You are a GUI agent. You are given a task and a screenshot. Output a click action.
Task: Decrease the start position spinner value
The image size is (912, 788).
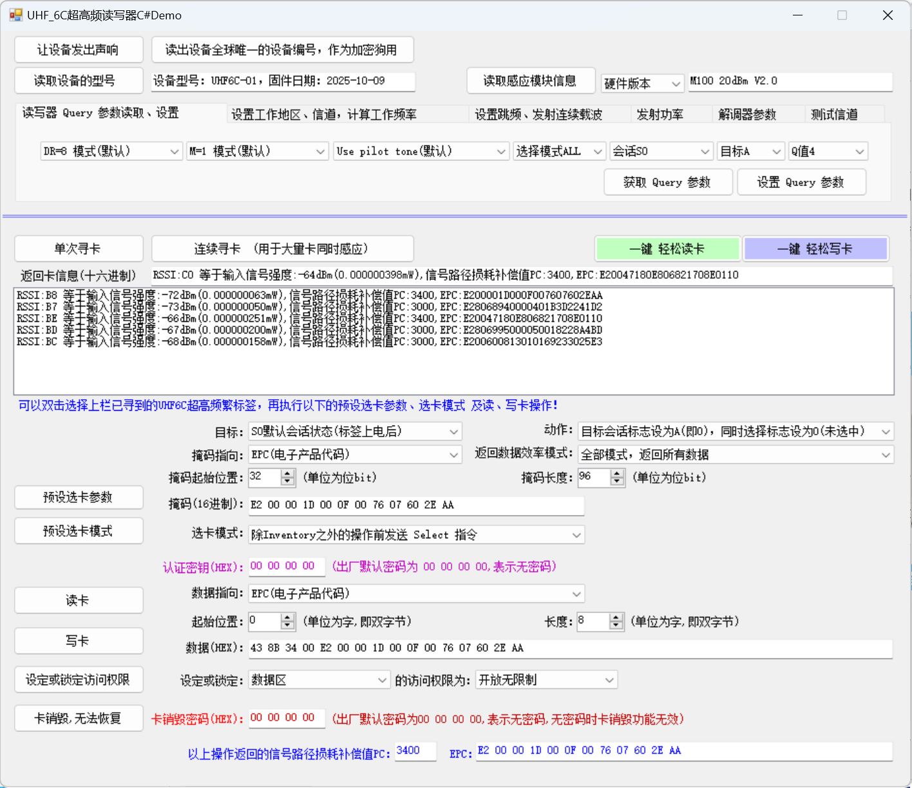click(288, 626)
